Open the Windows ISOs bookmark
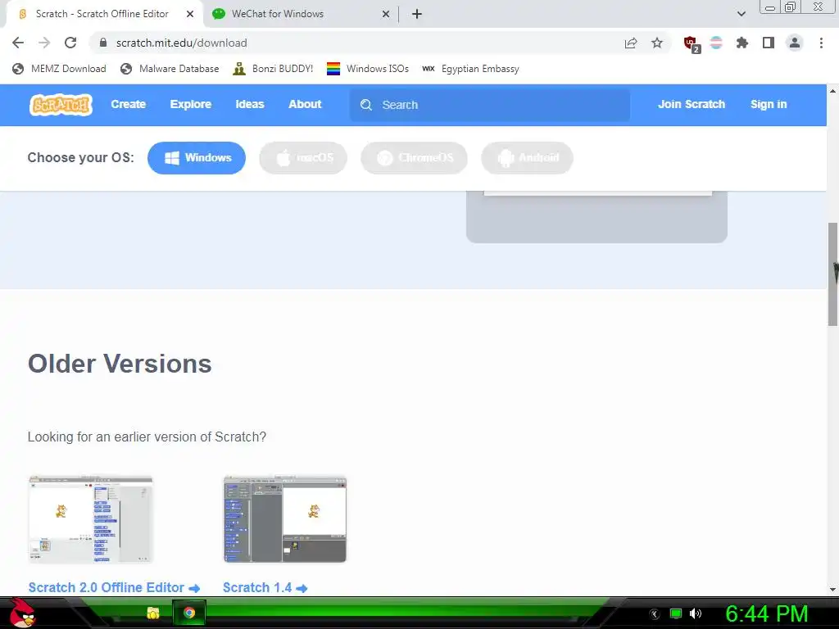Viewport: 839px width, 629px height. 368,69
